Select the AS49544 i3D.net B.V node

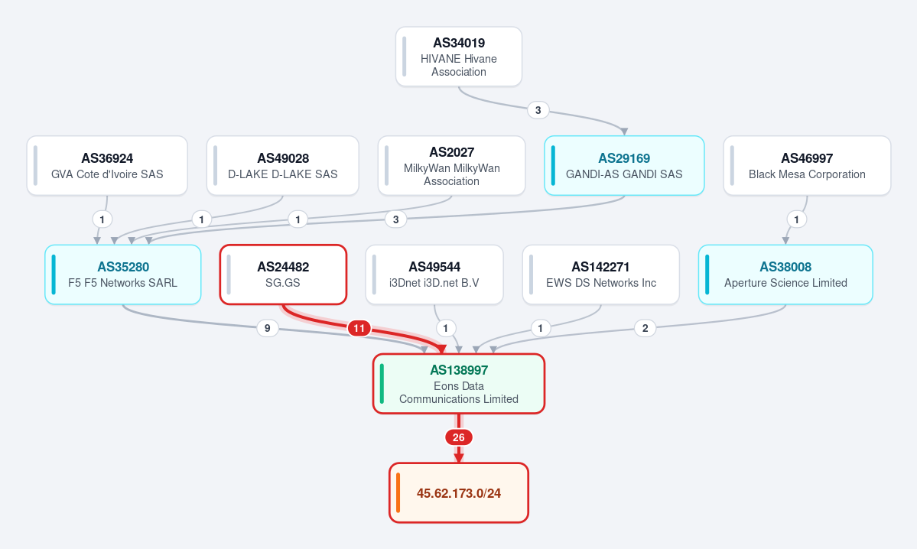click(x=434, y=274)
